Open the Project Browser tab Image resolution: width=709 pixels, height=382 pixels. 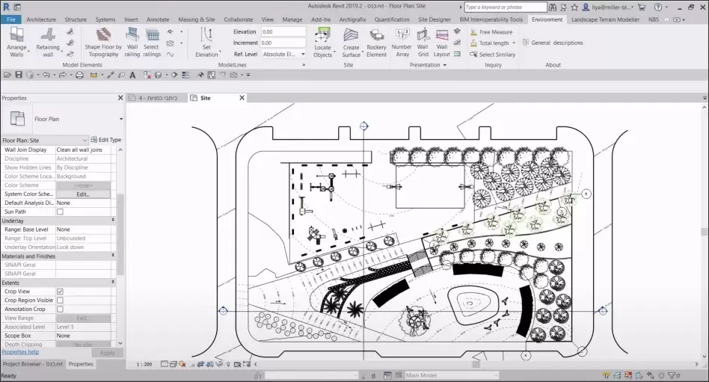point(32,364)
